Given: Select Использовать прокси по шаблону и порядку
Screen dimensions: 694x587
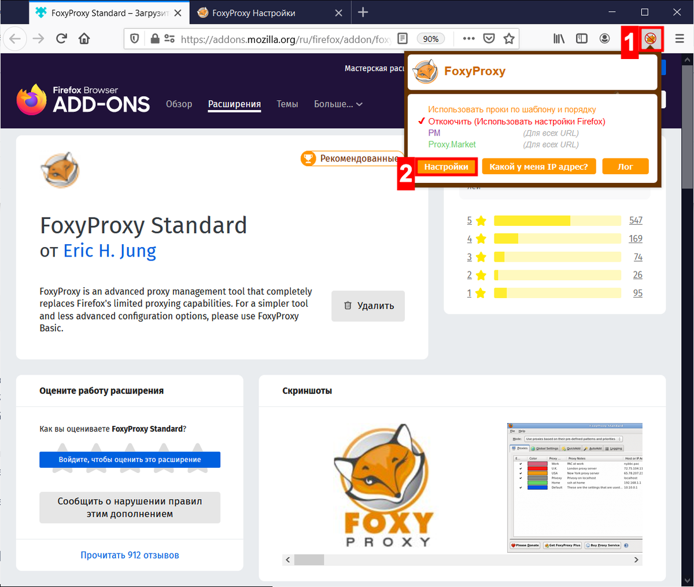Looking at the screenshot, I should [x=512, y=109].
